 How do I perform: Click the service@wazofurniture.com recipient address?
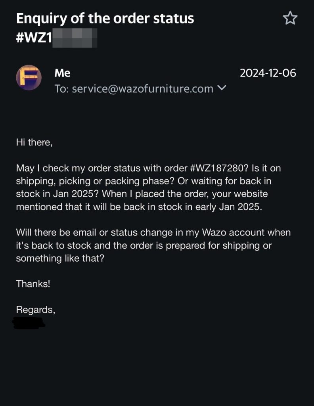coord(143,89)
